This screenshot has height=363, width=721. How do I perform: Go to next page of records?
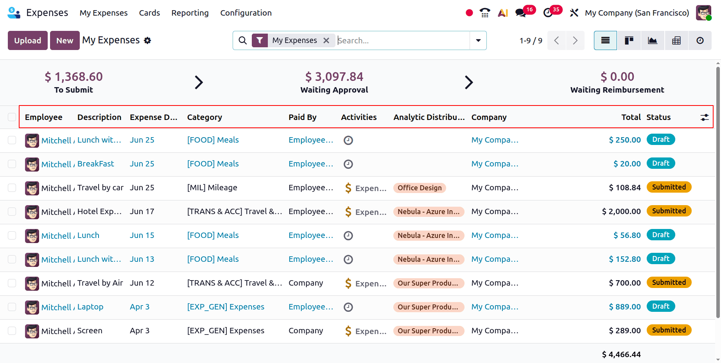[575, 40]
